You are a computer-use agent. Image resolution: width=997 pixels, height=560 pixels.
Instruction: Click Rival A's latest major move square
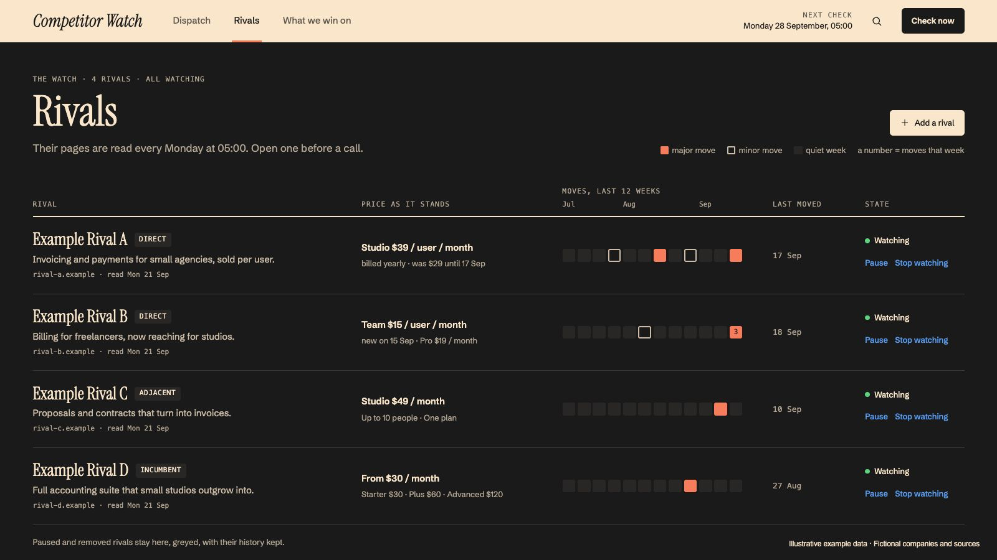point(736,256)
